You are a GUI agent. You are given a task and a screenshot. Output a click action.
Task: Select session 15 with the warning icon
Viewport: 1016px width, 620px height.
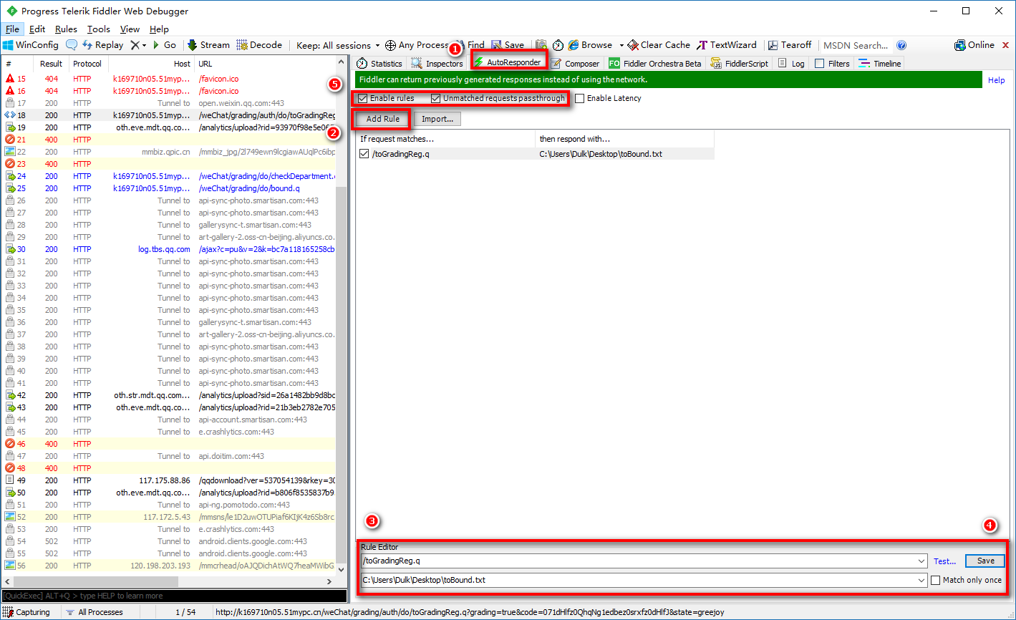pos(169,79)
